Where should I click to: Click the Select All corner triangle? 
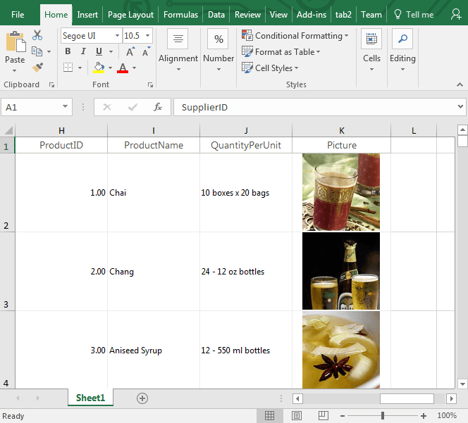pos(8,130)
